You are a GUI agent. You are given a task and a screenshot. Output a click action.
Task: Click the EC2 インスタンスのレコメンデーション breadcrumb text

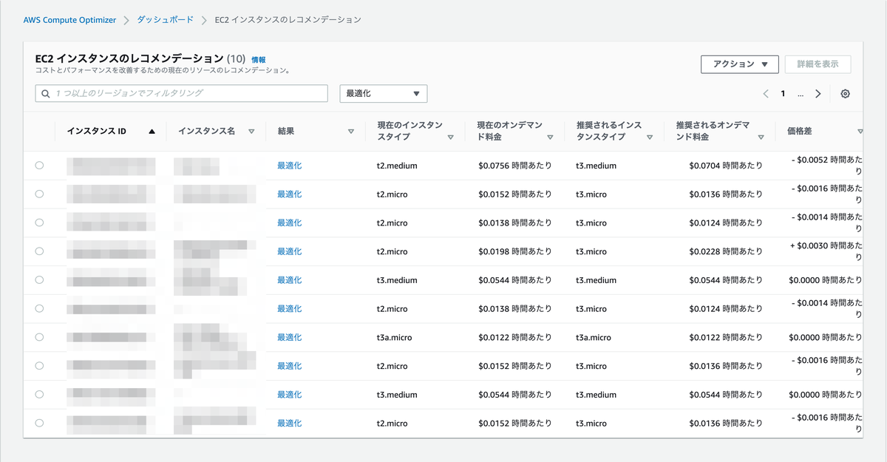(288, 20)
